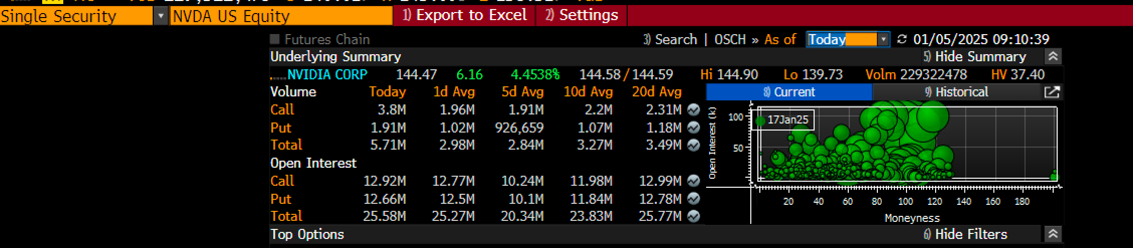
Task: Open chart icon for Call open interest row
Action: pyautogui.click(x=694, y=181)
